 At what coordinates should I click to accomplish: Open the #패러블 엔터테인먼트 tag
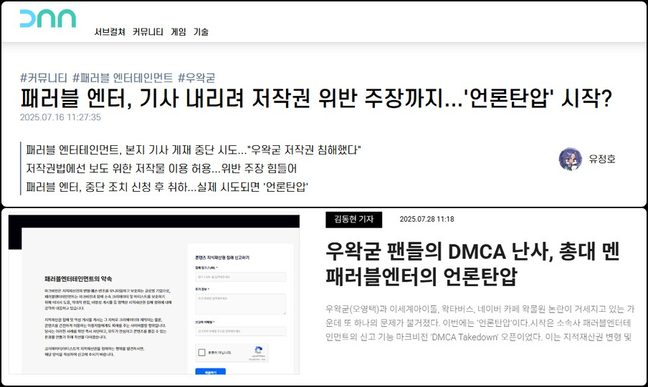pyautogui.click(x=123, y=77)
